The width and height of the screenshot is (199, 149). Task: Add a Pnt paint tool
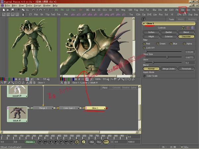[x=66, y=15]
